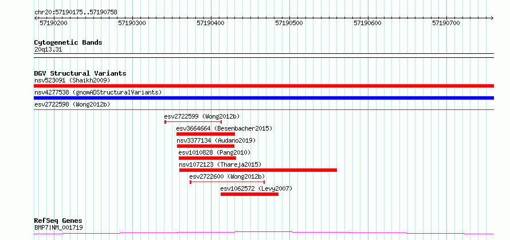Open variant esv2722599 (Wong2012b) label
Image resolution: width=510 pixels, height=240 pixels.
[202, 116]
